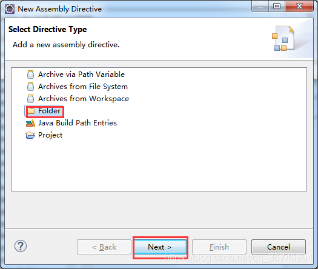Cancel the New Assembly Directive dialog
Image resolution: width=318 pixels, height=269 pixels.
[279, 247]
